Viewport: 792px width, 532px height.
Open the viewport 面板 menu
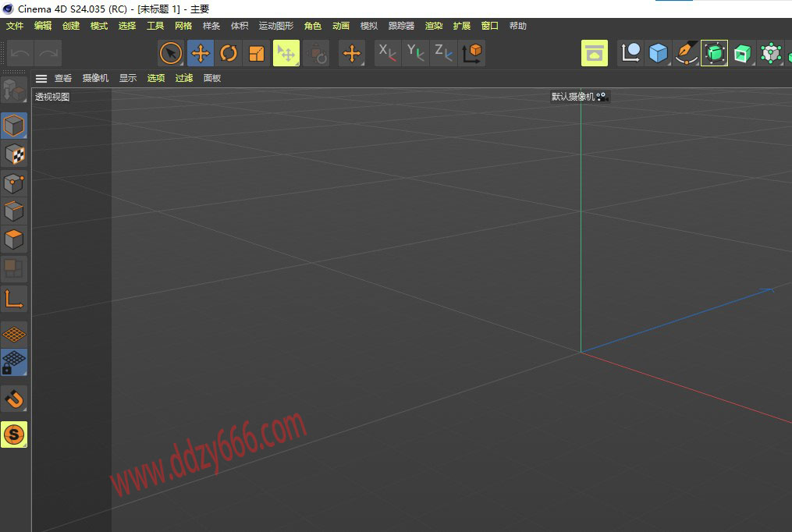(212, 78)
